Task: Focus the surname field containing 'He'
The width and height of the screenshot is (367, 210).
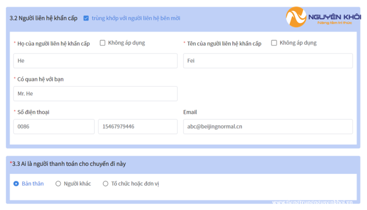Action: [x=96, y=61]
